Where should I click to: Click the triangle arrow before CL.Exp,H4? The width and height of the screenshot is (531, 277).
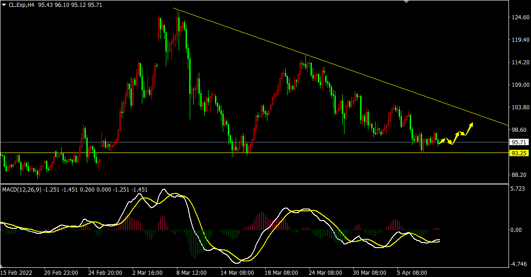(x=4, y=5)
